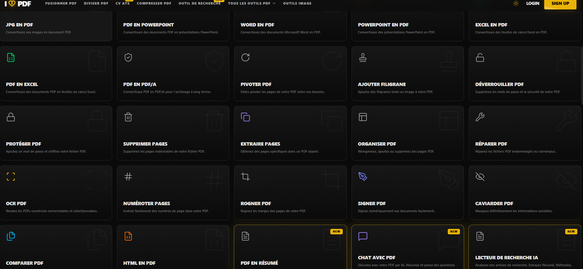
Task: Expand the Tous les outils PDF menu
Action: 252,3
